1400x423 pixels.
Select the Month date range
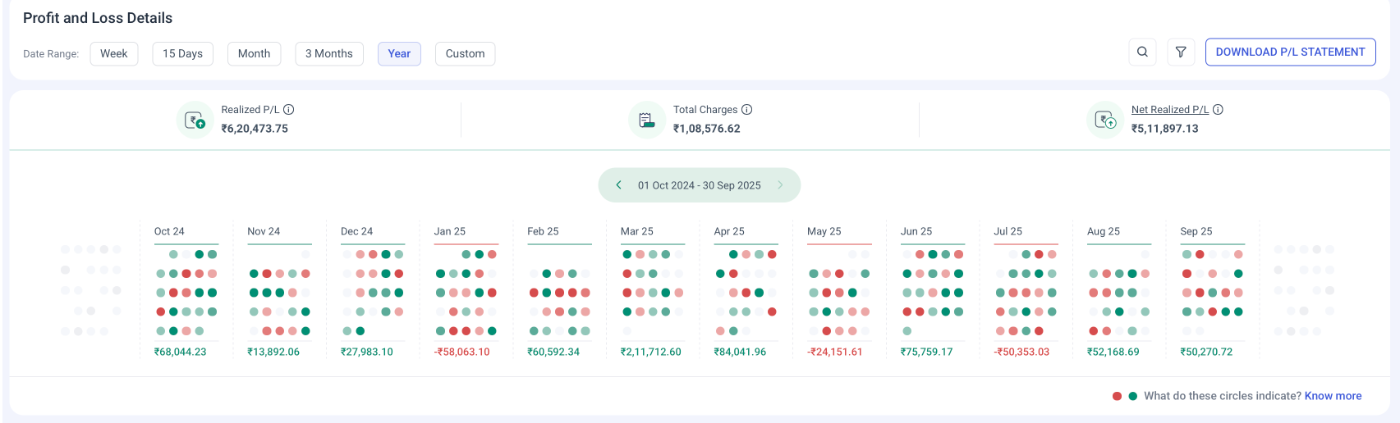point(254,53)
